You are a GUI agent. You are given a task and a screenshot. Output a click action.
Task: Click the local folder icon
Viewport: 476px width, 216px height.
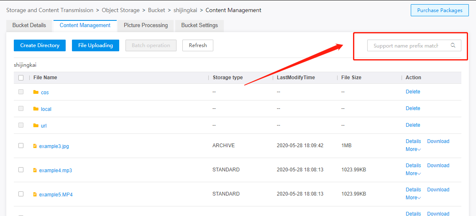pyautogui.click(x=36, y=108)
